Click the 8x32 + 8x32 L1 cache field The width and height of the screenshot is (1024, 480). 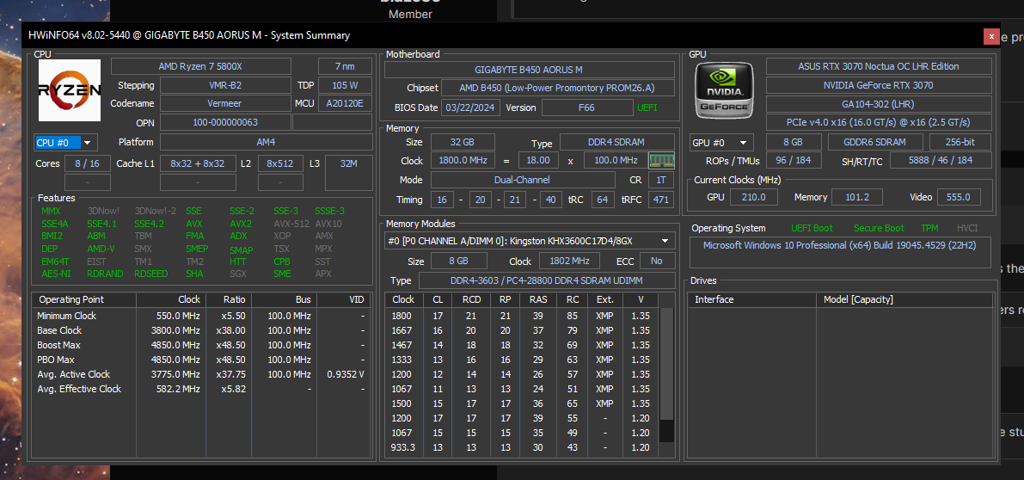[197, 163]
